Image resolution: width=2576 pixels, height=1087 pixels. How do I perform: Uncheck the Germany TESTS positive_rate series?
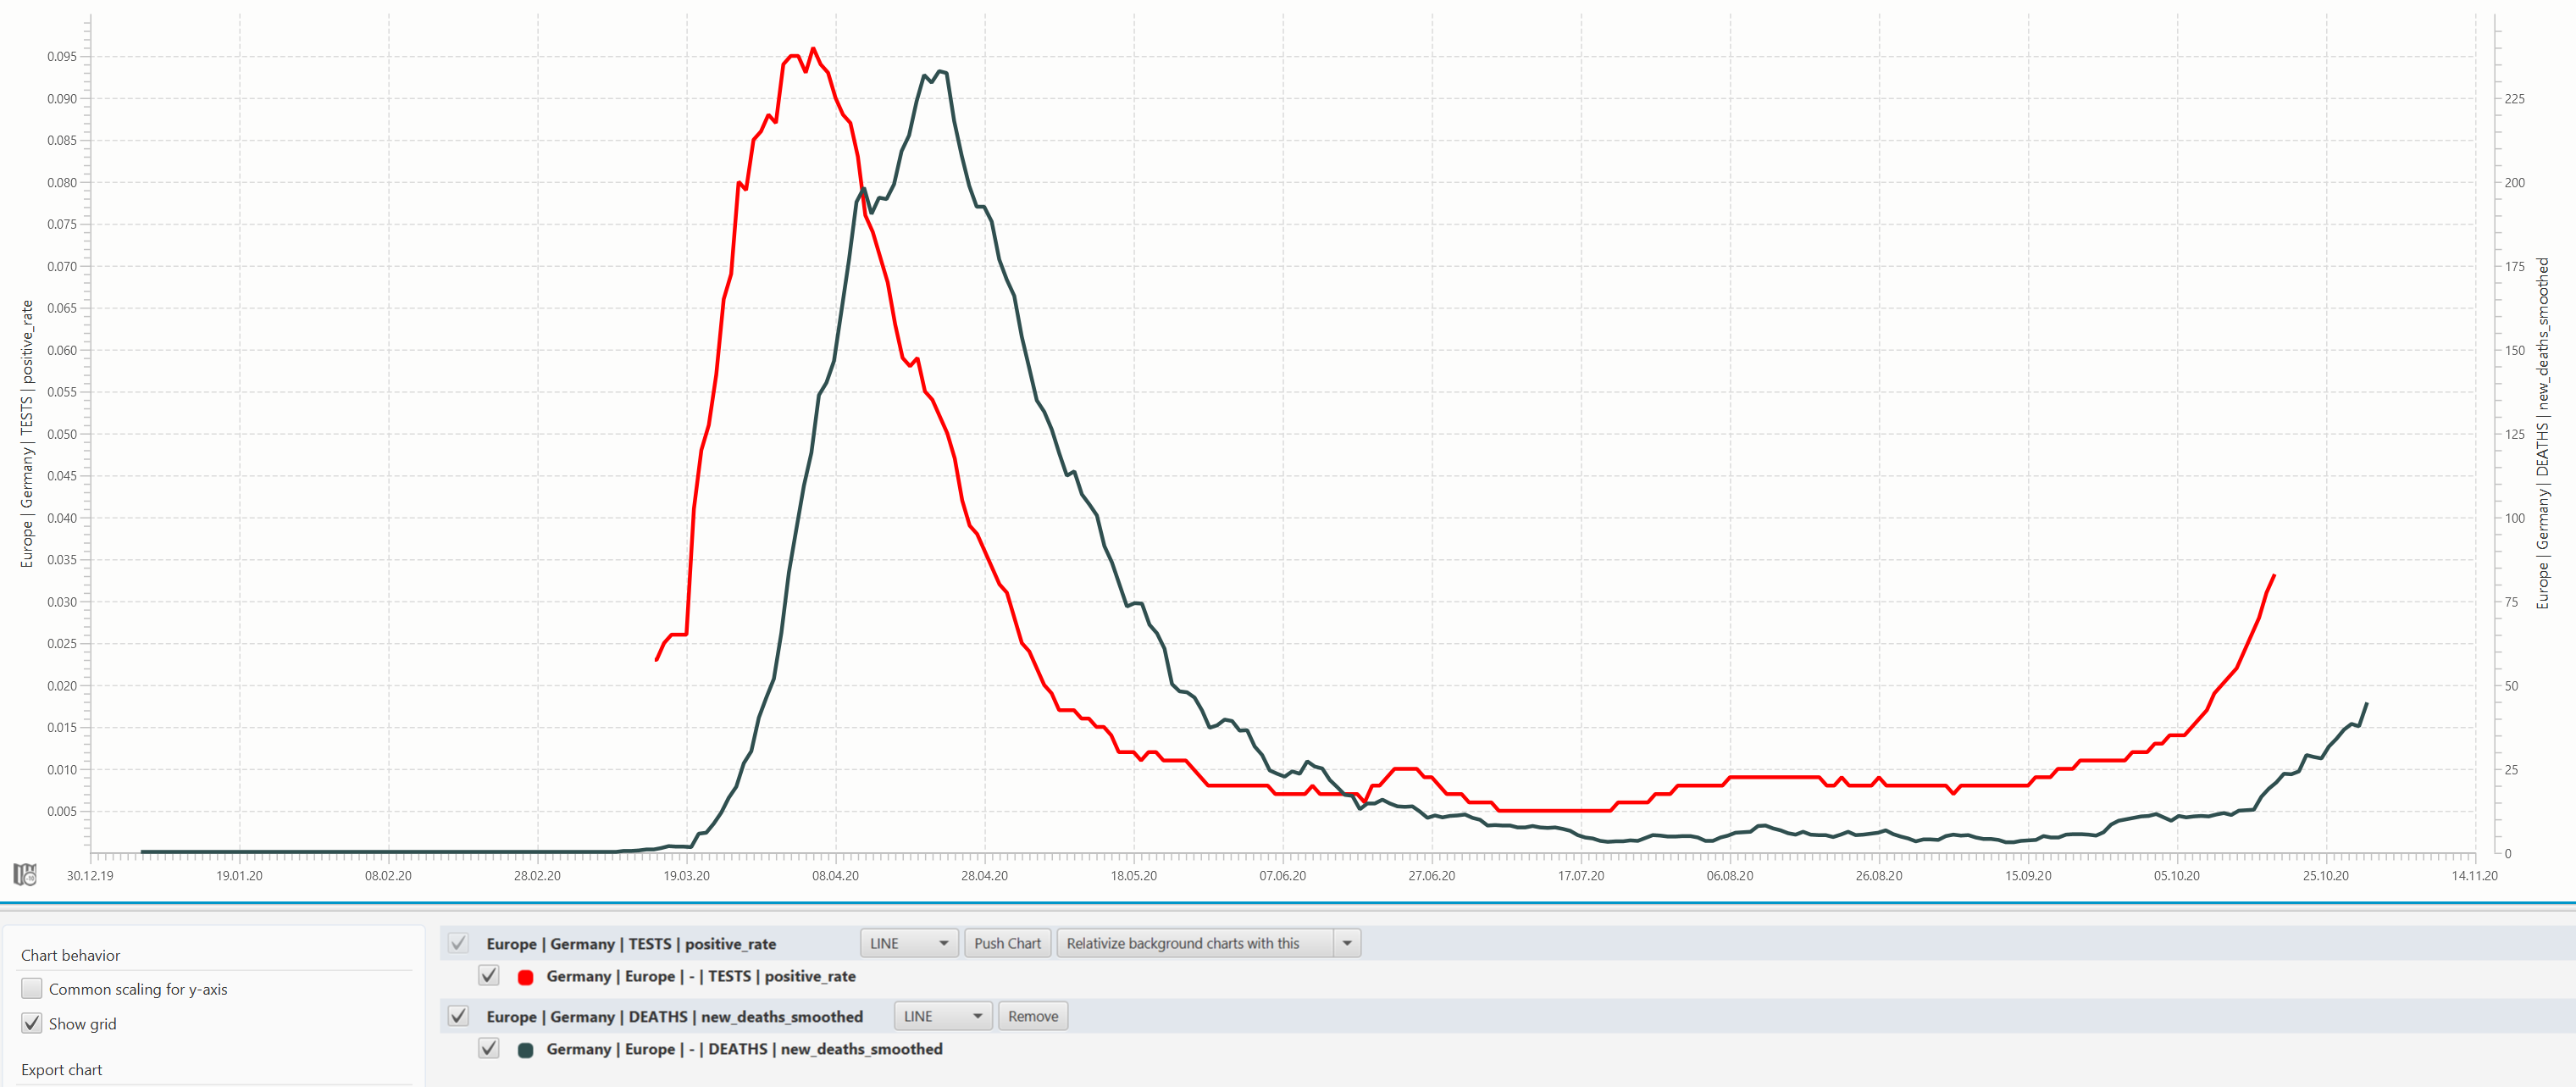(x=489, y=976)
